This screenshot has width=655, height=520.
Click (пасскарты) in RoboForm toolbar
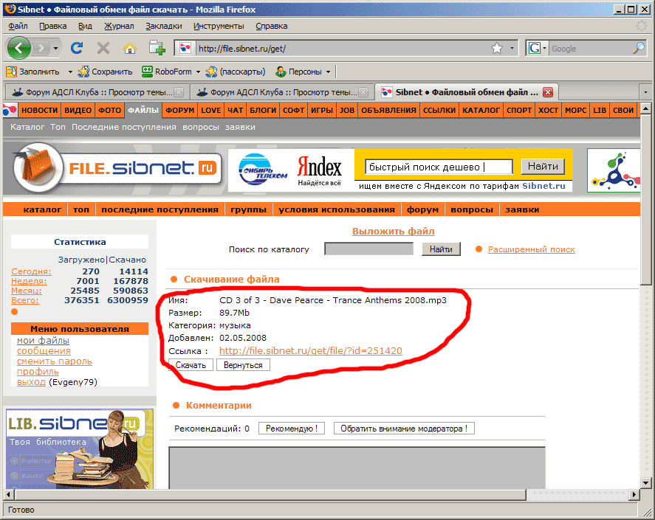pos(236,72)
